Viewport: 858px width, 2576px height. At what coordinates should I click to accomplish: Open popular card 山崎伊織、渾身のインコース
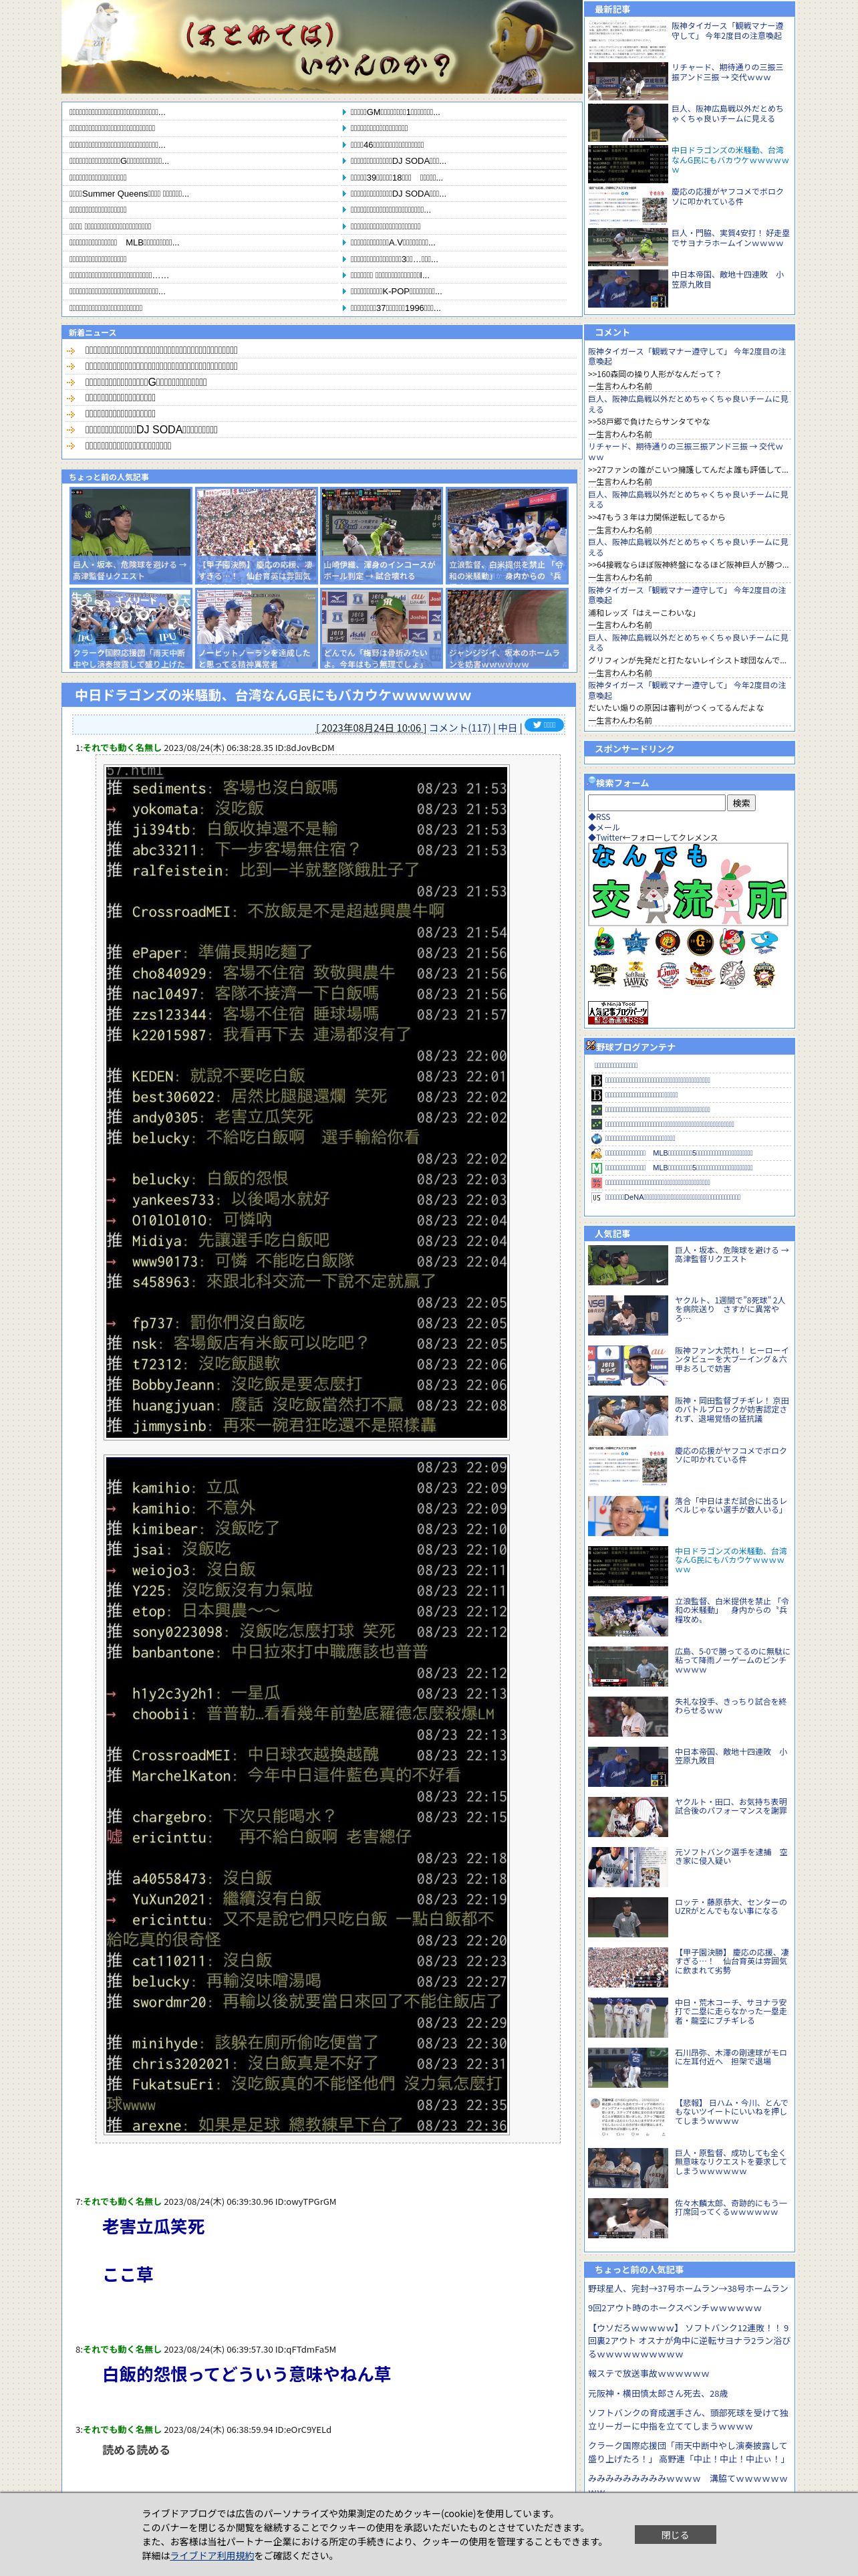[x=382, y=536]
